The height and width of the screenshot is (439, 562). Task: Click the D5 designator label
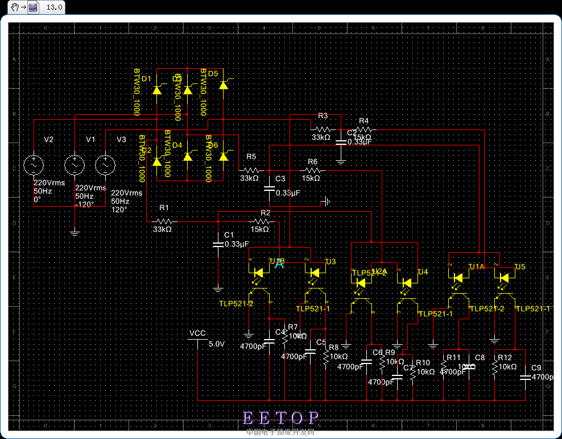(213, 74)
